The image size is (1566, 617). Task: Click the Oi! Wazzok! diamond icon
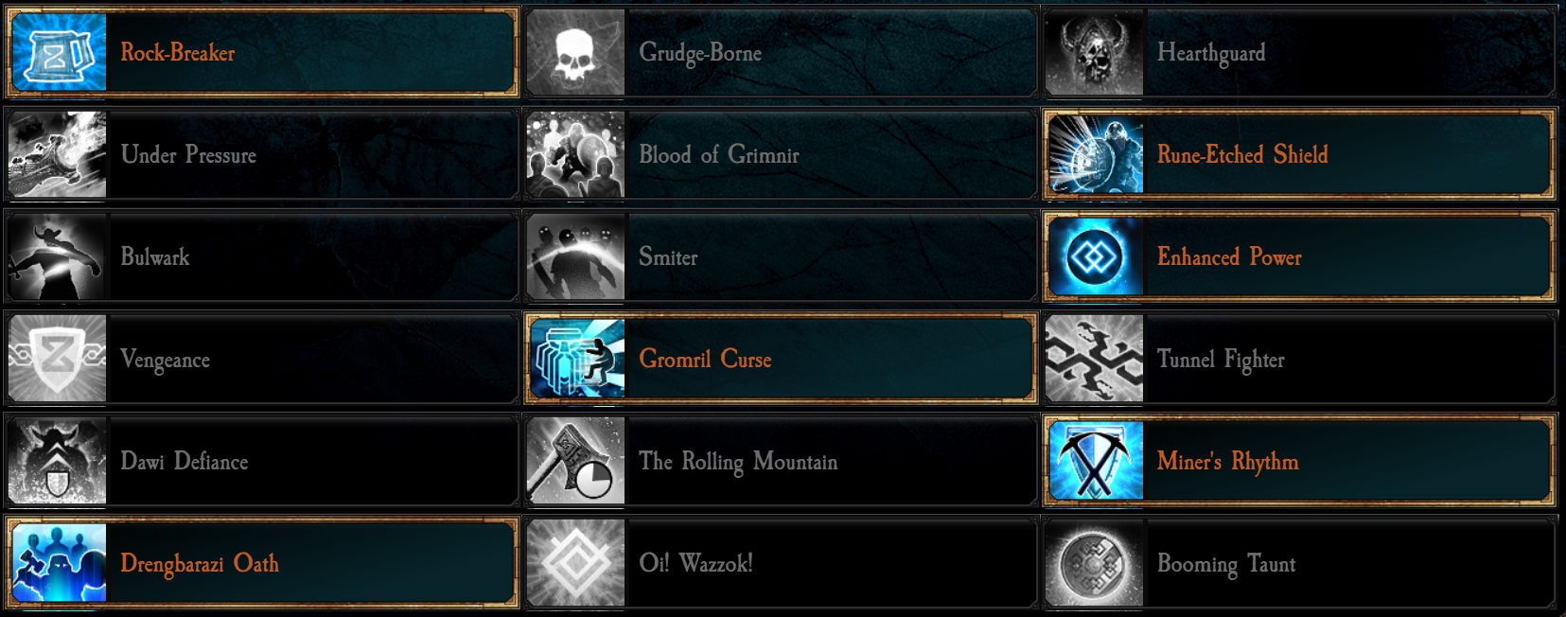(576, 563)
